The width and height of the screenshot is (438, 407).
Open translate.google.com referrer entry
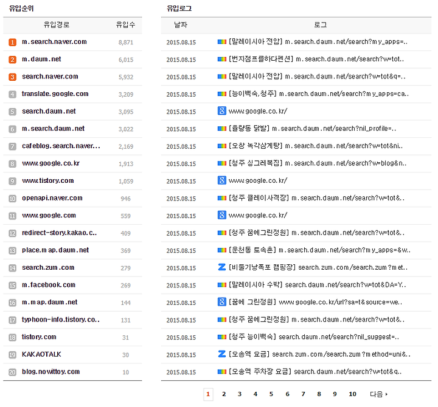[x=55, y=94]
